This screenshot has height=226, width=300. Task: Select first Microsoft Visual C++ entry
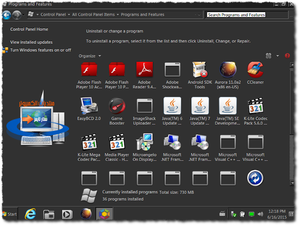[227, 148]
